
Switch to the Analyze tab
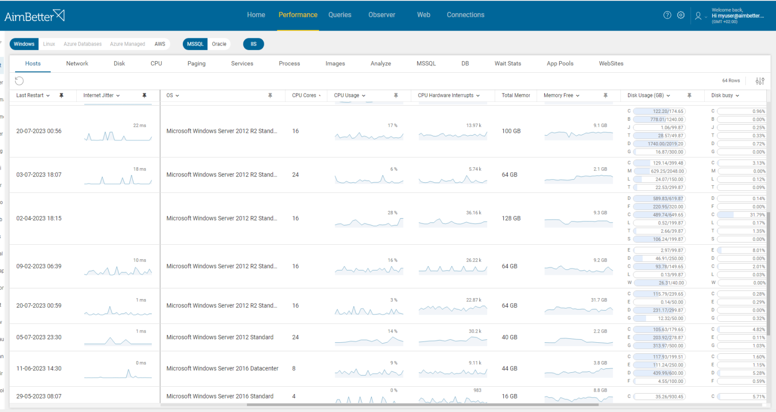[381, 63]
